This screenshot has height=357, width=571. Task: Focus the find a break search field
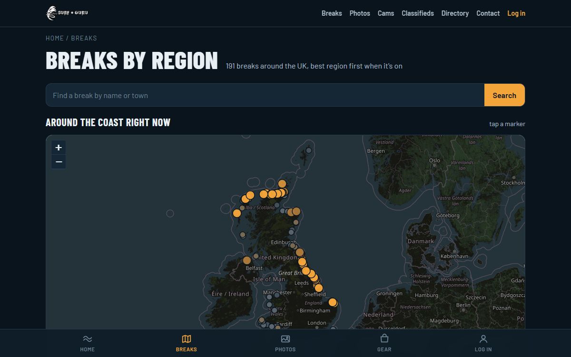coord(265,95)
